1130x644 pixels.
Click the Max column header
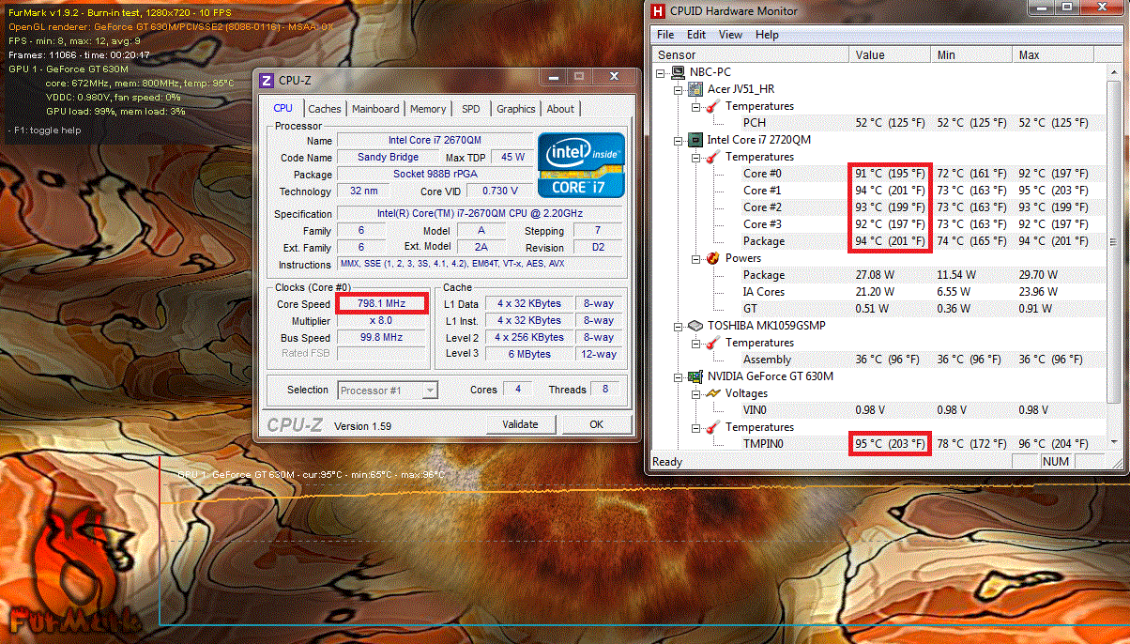[x=1053, y=55]
